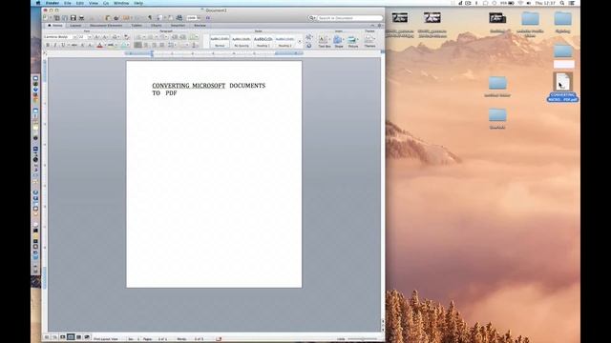Image resolution: width=611 pixels, height=343 pixels.
Task: Click the Grow Font icon
Action: coord(96,36)
